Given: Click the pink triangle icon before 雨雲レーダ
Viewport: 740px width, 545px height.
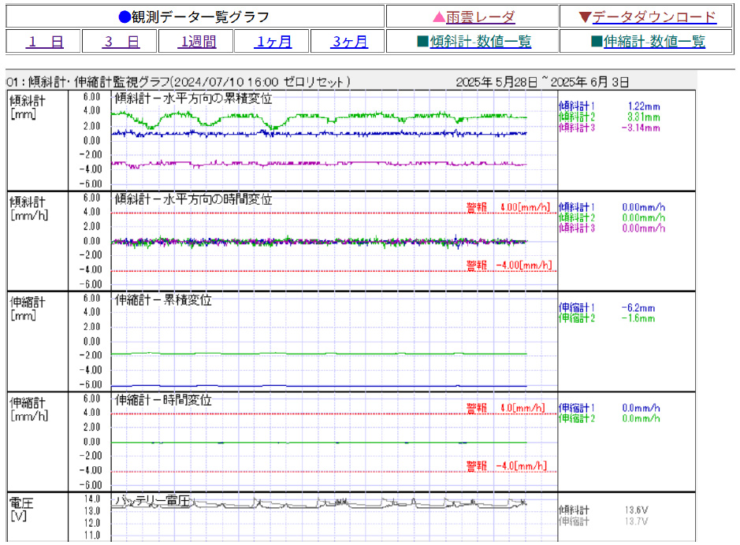Looking at the screenshot, I should [439, 17].
